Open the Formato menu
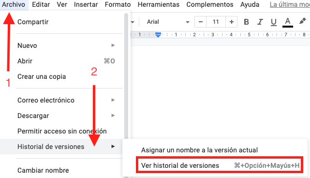310x178 pixels. (x=118, y=4)
